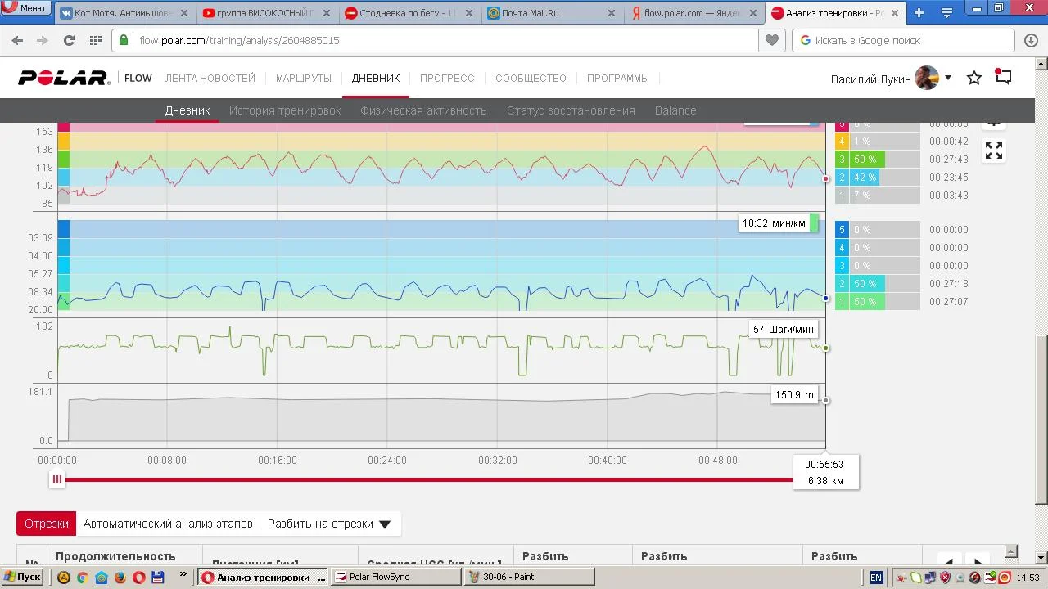Click the Отрезки red button
Viewport: 1048px width, 589px height.
[x=46, y=524]
